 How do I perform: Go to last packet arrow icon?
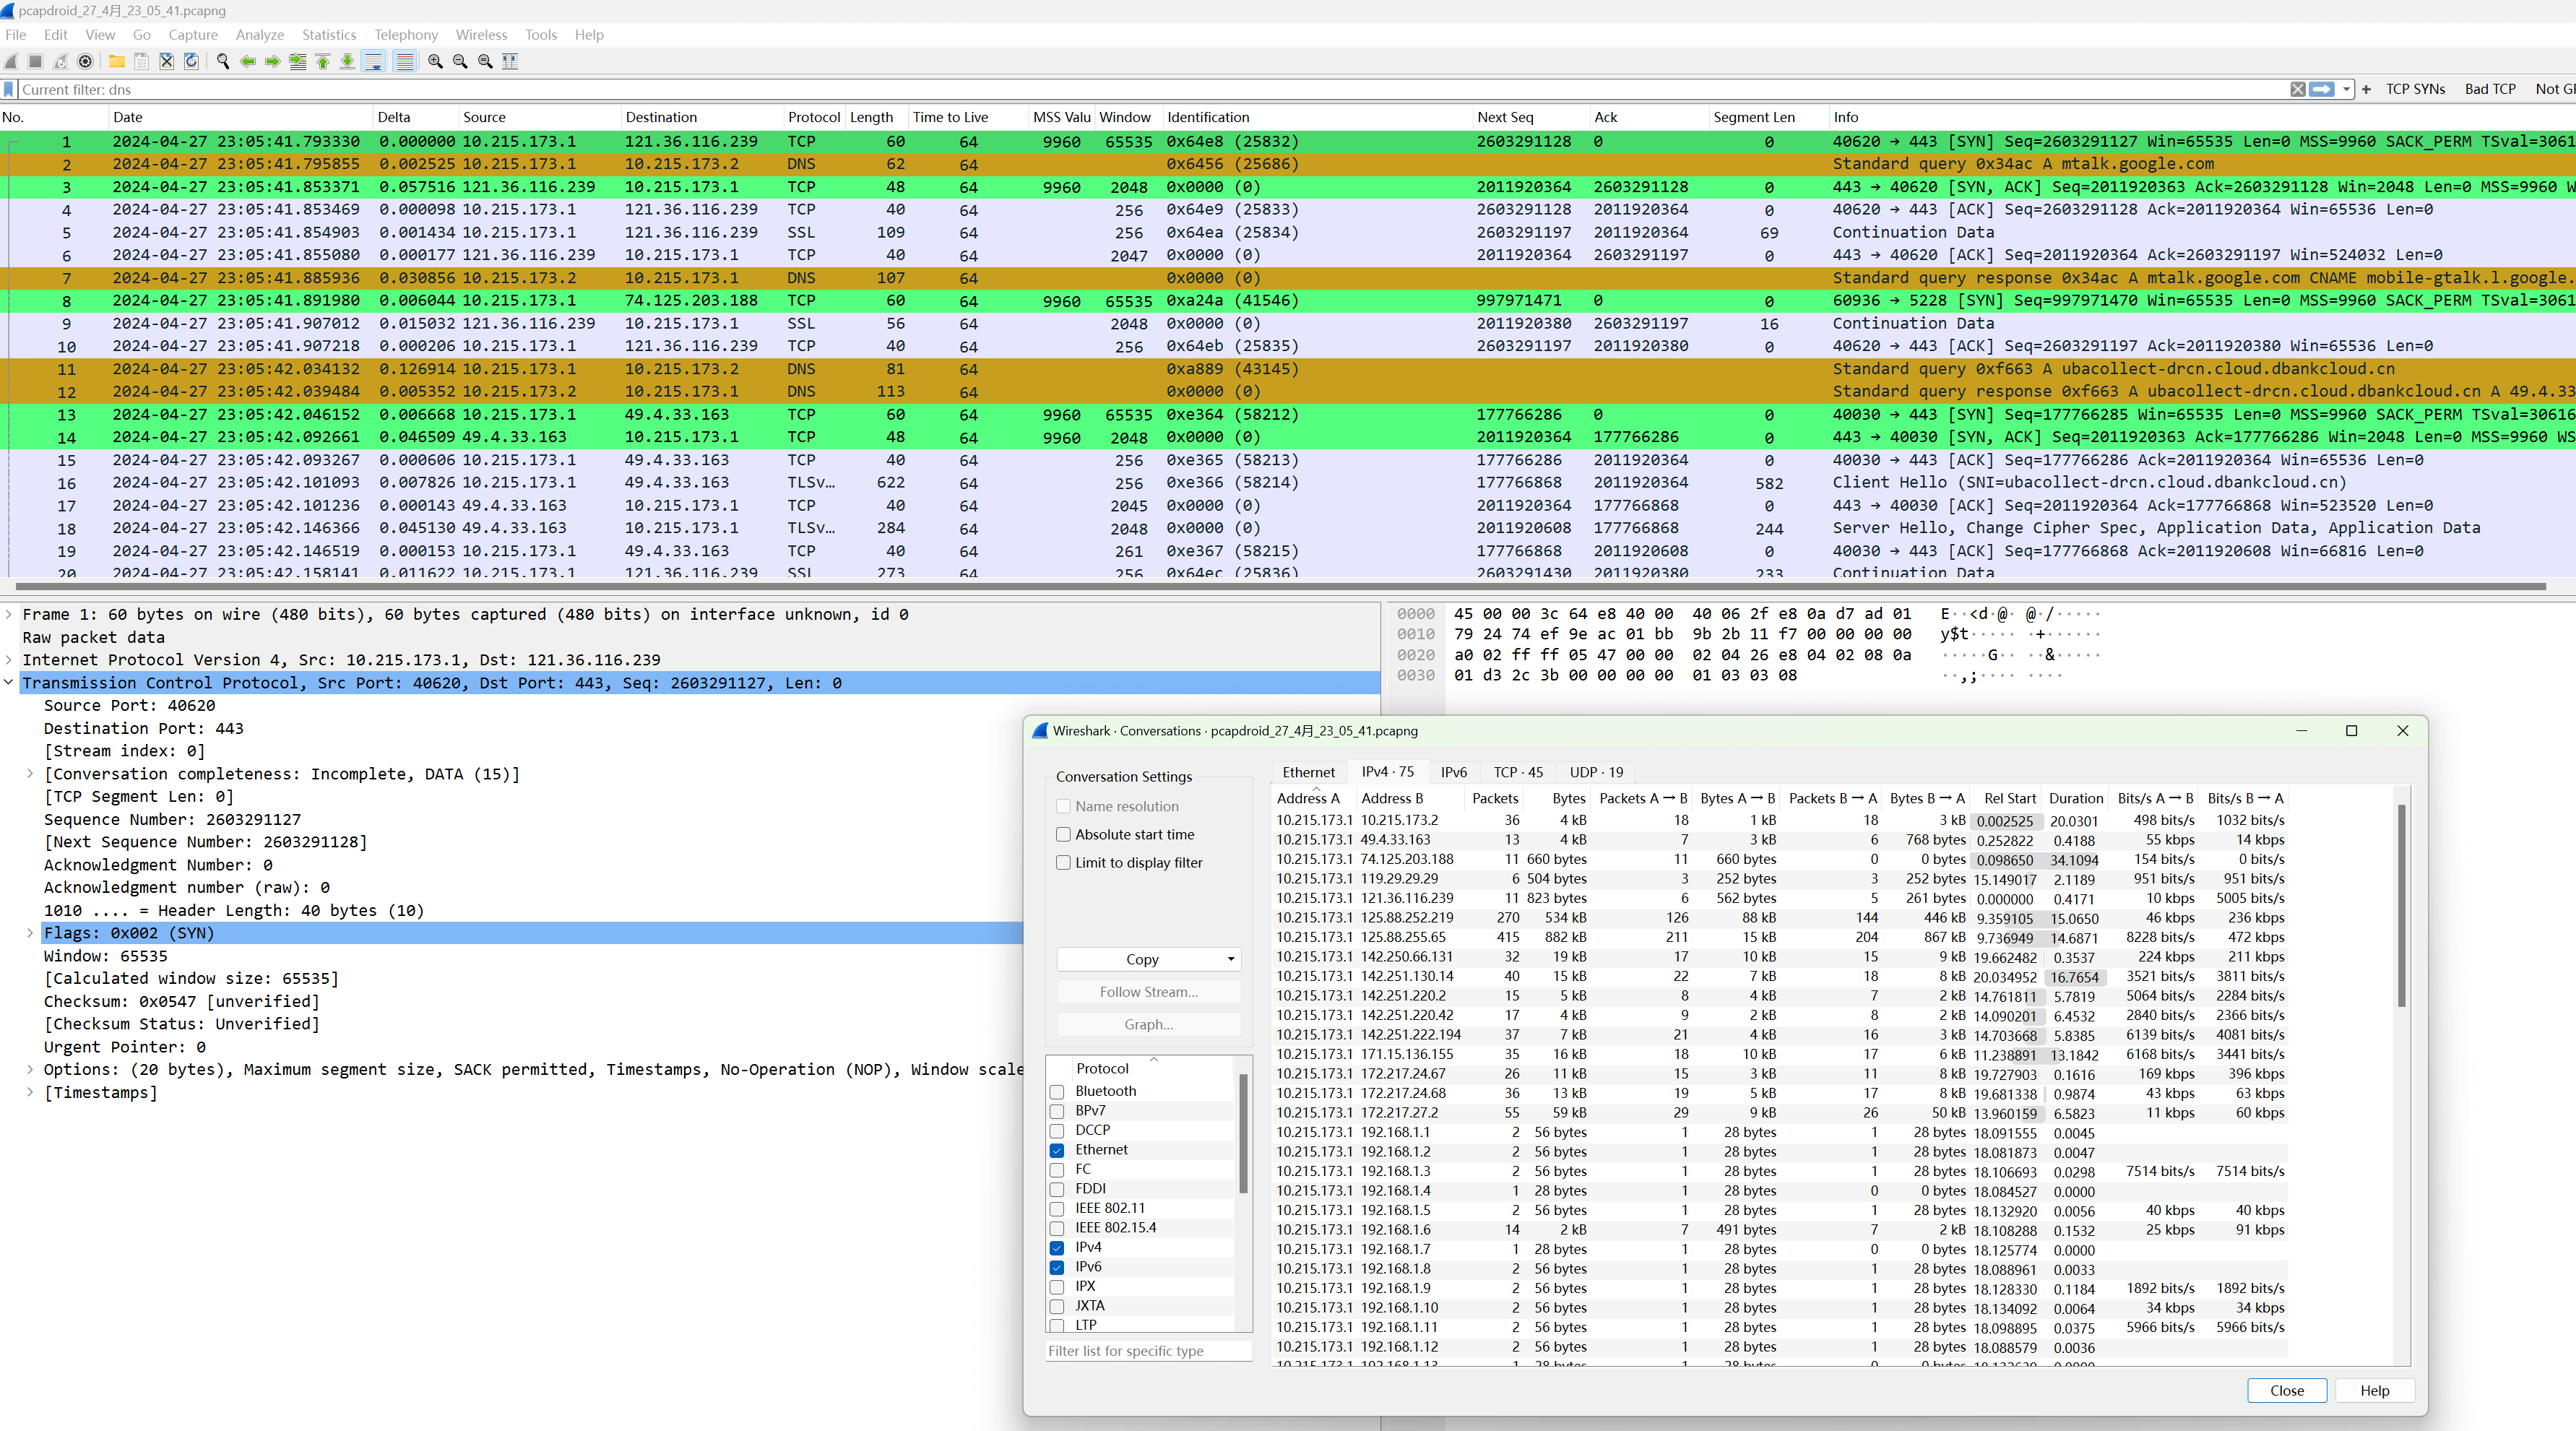pos(347,62)
